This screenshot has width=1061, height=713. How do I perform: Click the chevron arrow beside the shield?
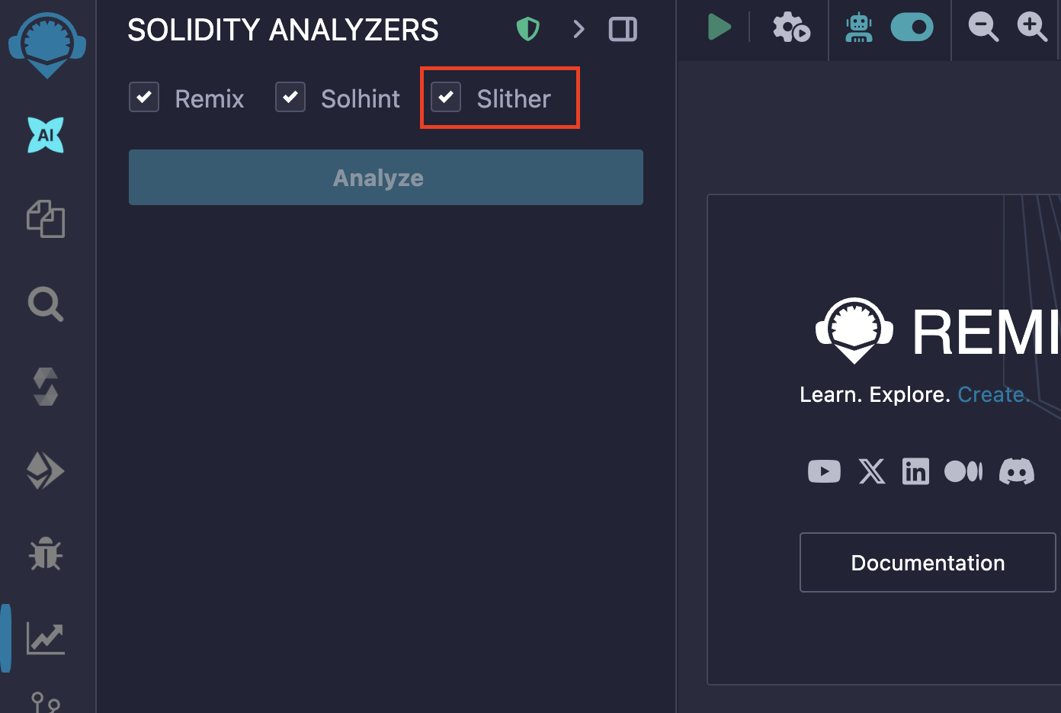(x=579, y=30)
